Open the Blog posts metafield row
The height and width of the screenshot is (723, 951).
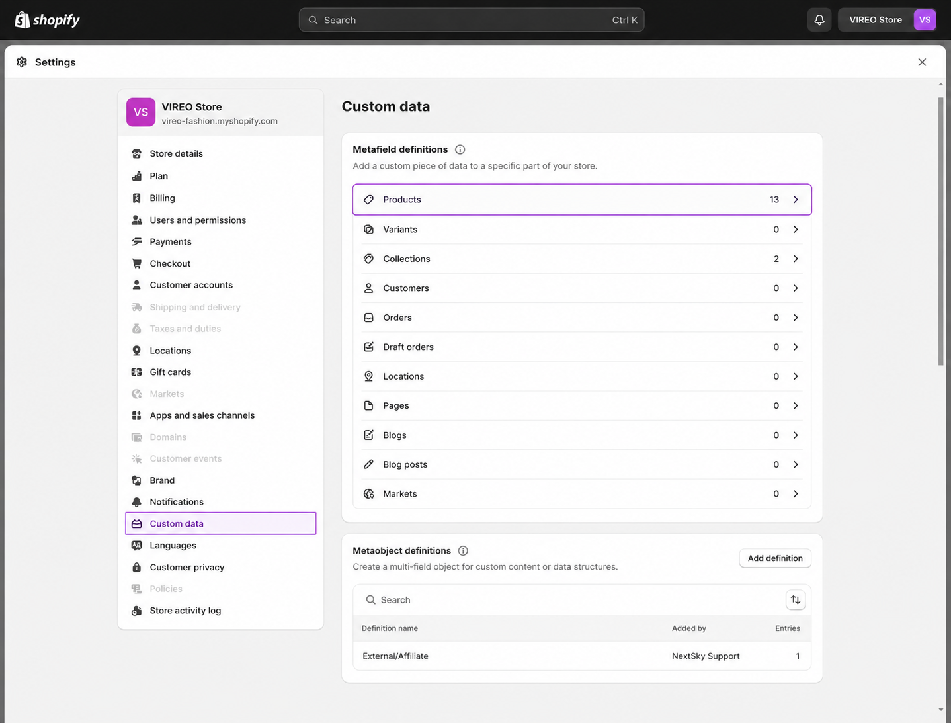tap(582, 464)
